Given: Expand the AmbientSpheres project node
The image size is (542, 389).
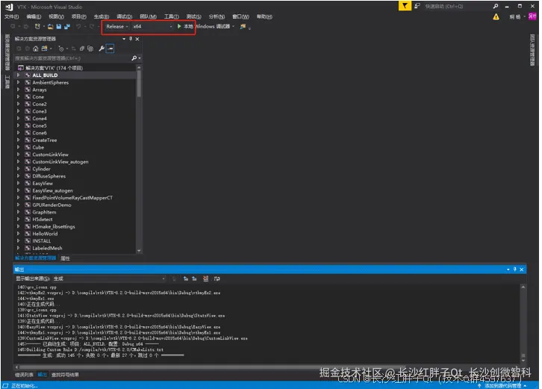Looking at the screenshot, I should [x=19, y=82].
